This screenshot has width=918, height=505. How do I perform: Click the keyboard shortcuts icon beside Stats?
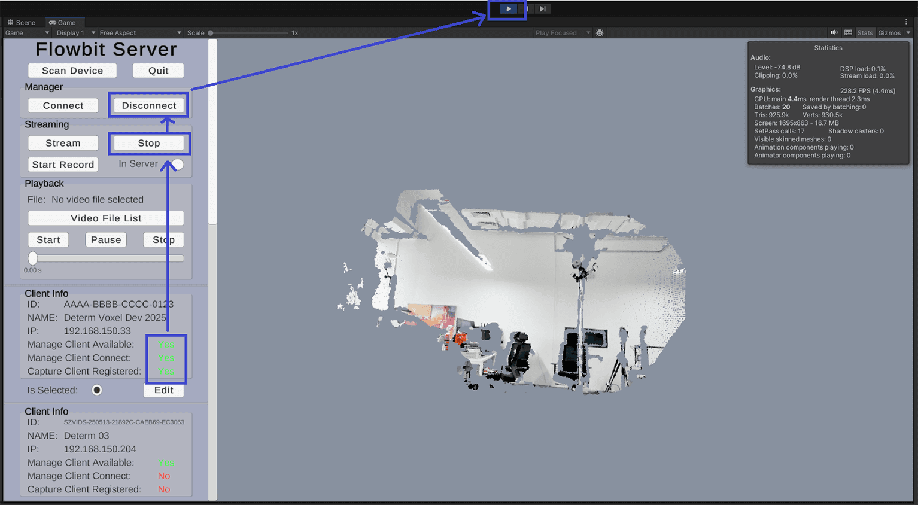pyautogui.click(x=848, y=32)
